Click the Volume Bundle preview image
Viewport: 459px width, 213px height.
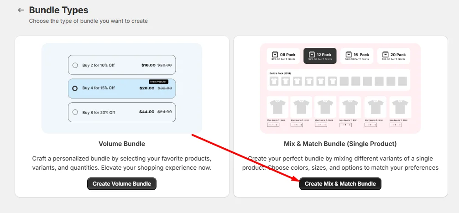pos(122,88)
